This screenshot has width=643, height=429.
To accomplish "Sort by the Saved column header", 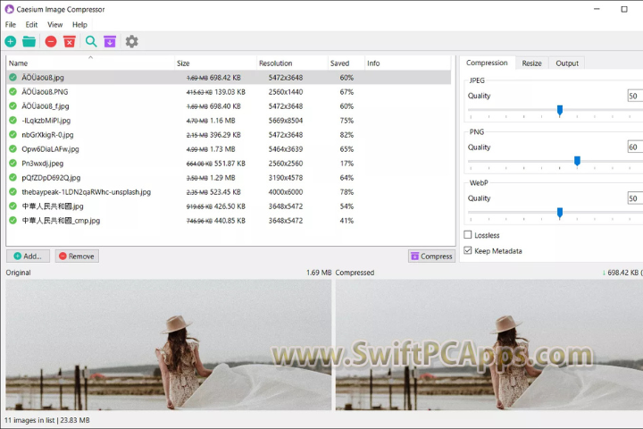I will [347, 63].
